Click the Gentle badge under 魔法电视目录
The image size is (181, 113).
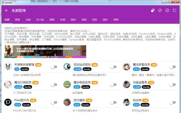[86, 87]
